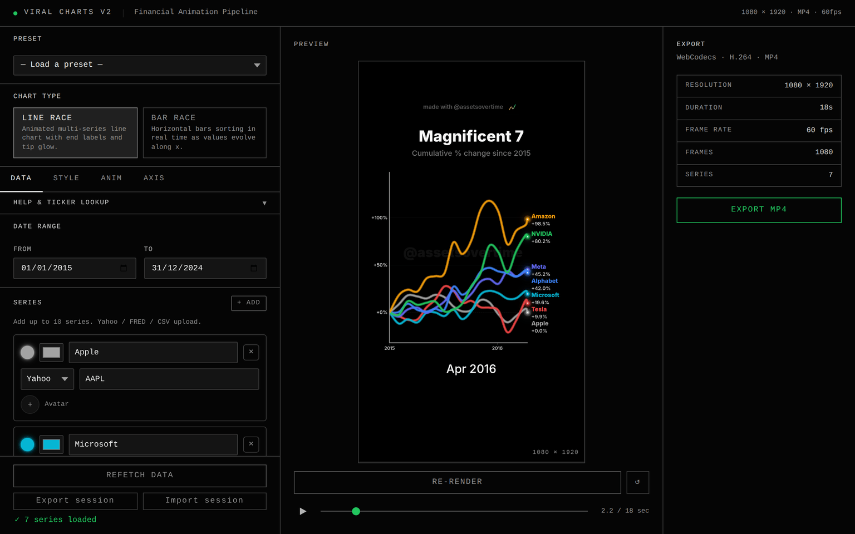Switch to the AXIS tab

[x=154, y=179]
